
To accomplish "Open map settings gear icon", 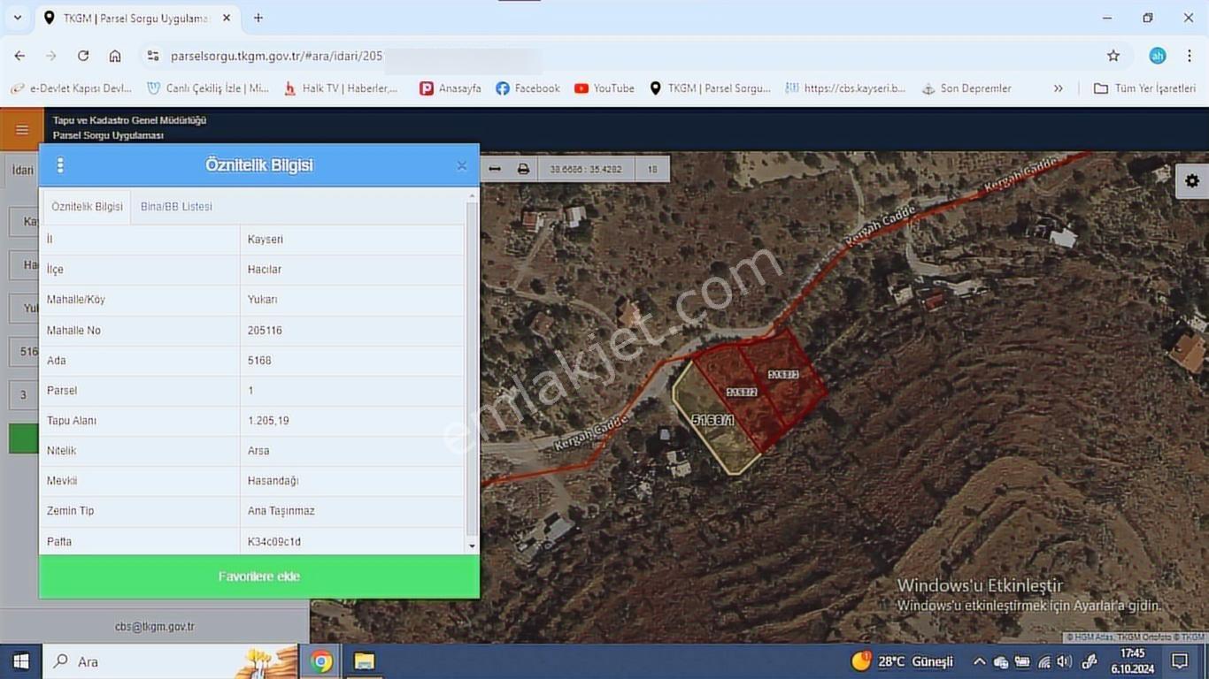I will coord(1192,180).
